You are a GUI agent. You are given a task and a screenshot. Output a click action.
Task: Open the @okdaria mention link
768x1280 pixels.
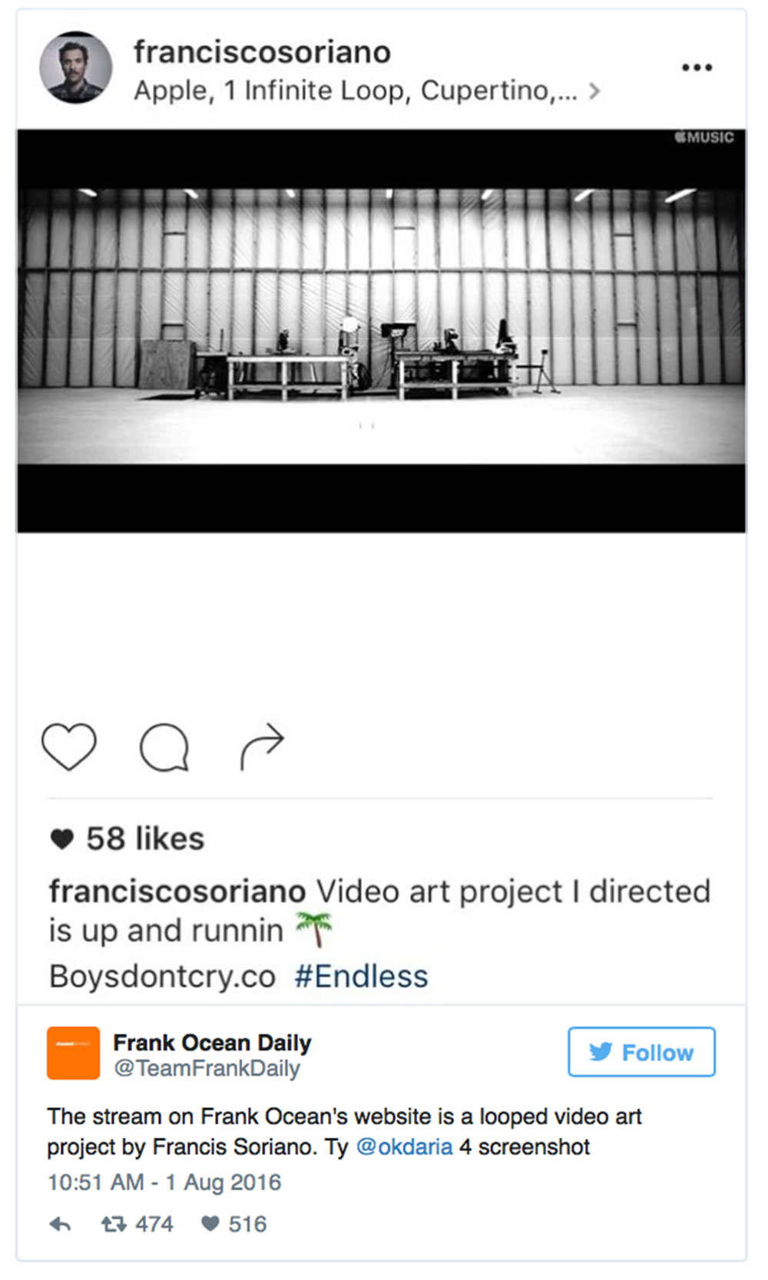404,1146
